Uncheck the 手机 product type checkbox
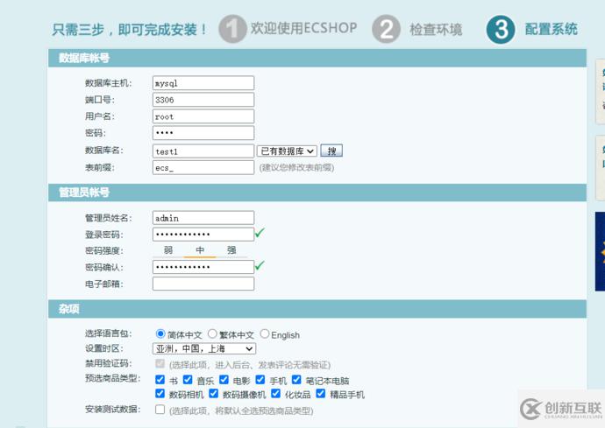 pyautogui.click(x=260, y=380)
